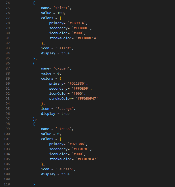Click the 'colors' key on line 101
The height and width of the screenshot is (187, 175).
(47, 139)
